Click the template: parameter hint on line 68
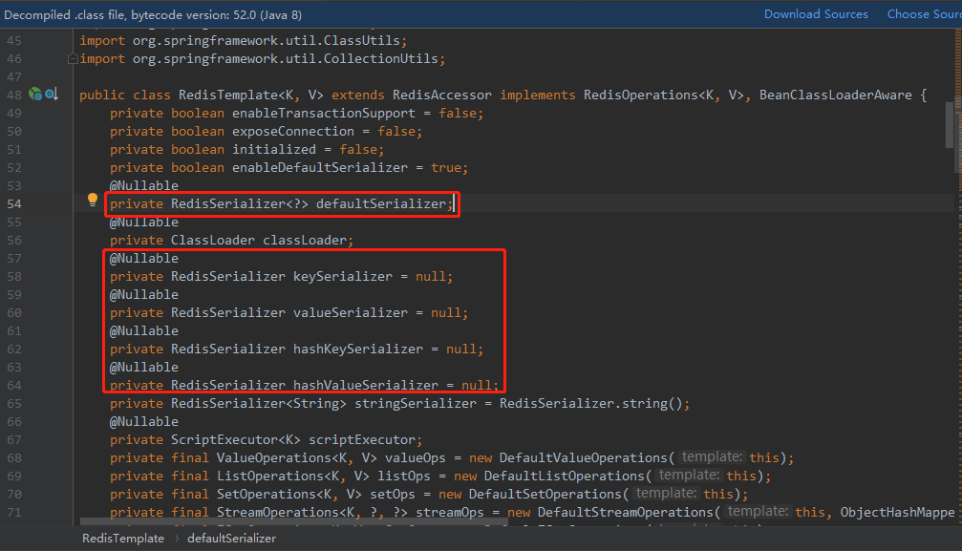Screen dimensions: 962x551 pyautogui.click(x=712, y=457)
